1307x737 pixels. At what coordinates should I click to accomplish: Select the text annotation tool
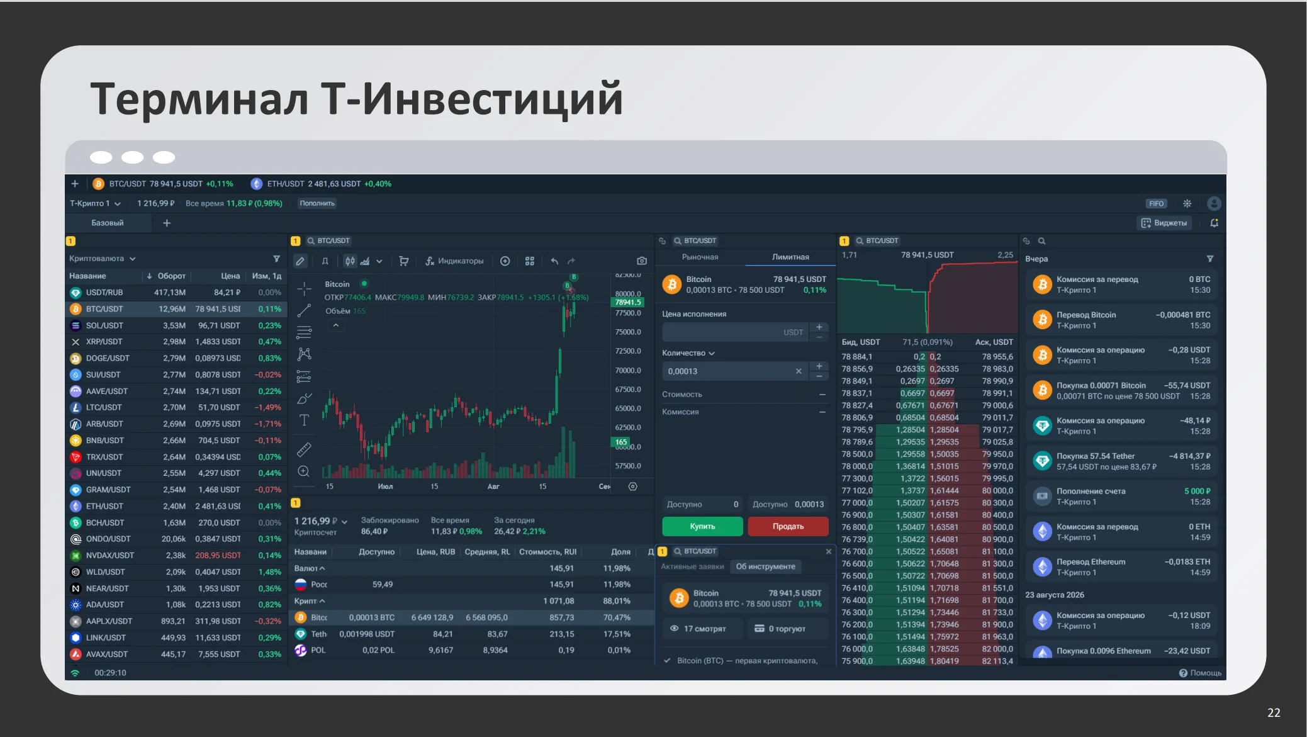click(304, 420)
